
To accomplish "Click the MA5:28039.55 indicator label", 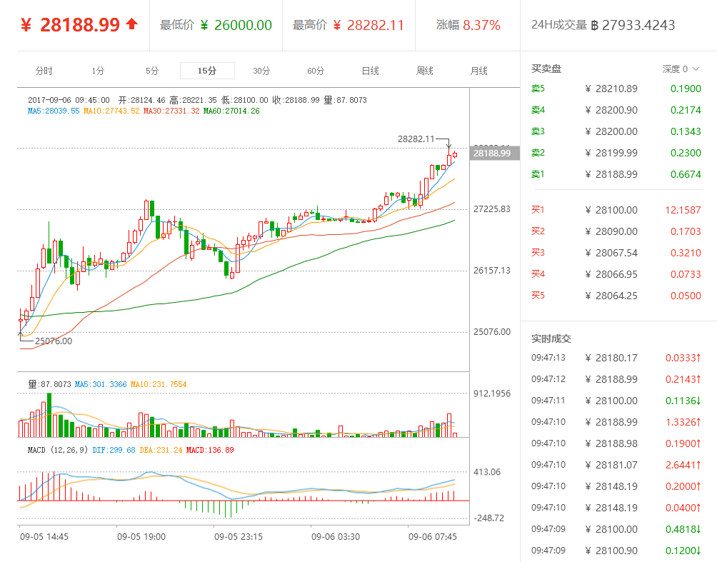I will (54, 111).
